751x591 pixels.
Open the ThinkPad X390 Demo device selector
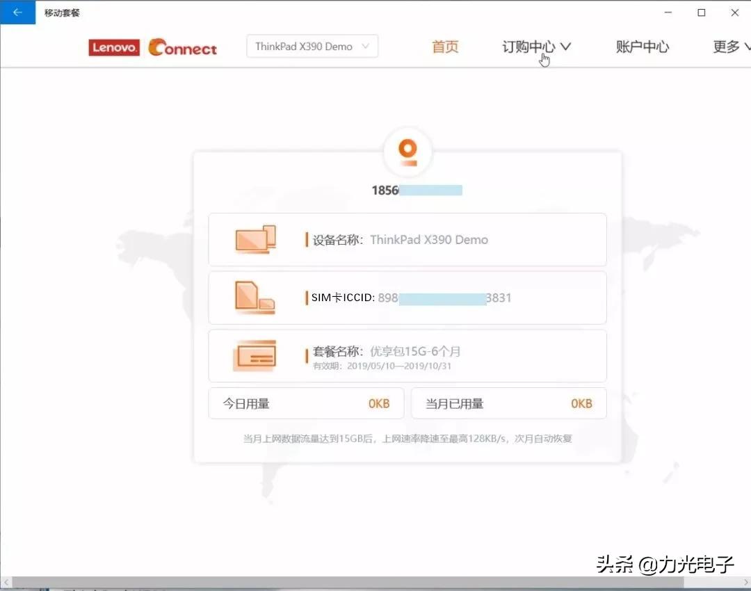pos(312,46)
